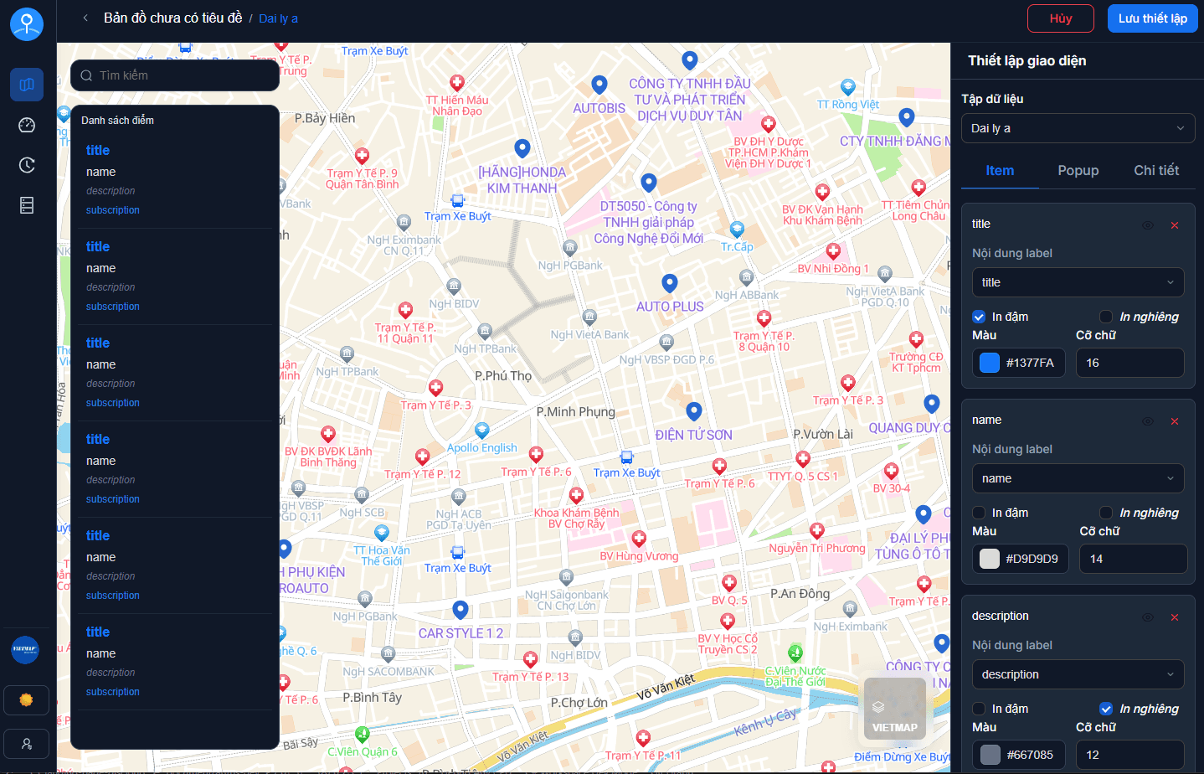Edit the description font size field showing 12
Viewport: 1204px width, 774px height.
coord(1130,755)
